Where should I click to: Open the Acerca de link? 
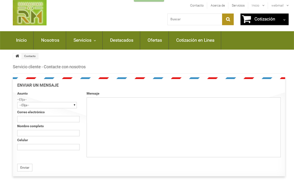(x=218, y=5)
